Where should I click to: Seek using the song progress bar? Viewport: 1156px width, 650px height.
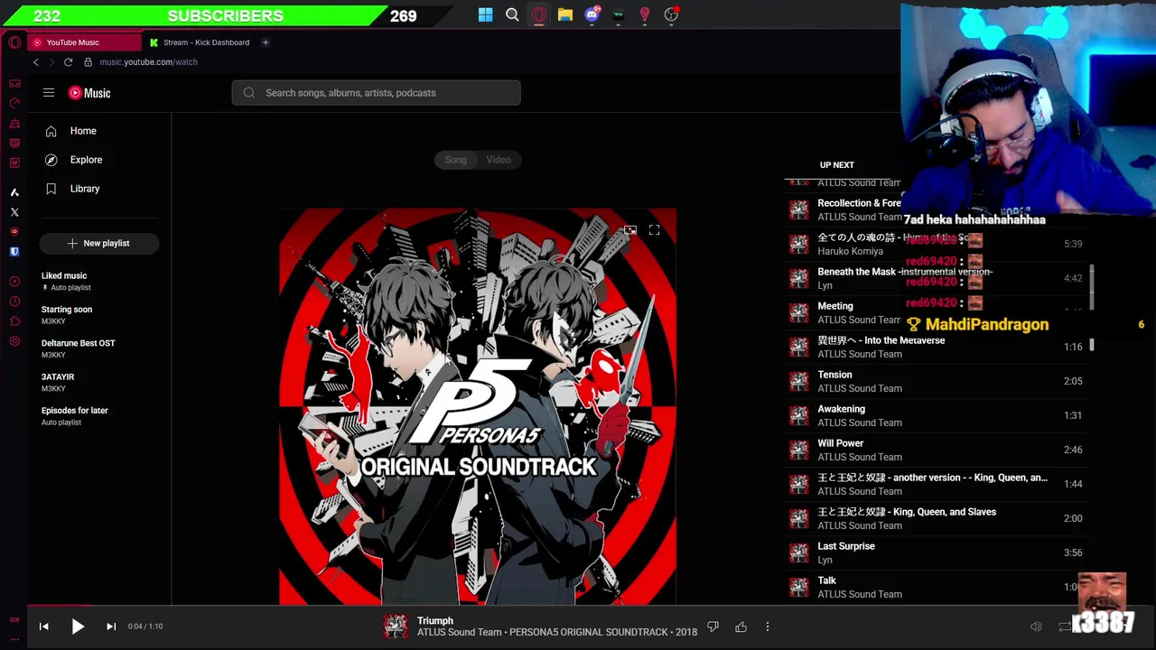pos(578,607)
